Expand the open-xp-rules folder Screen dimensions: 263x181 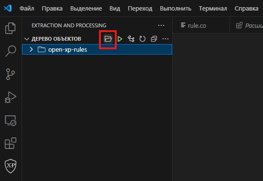[31, 49]
